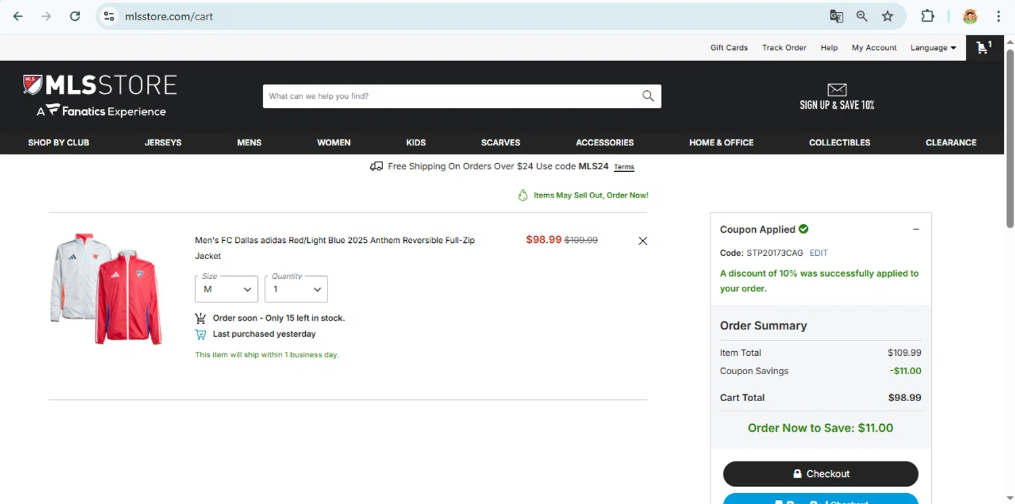Click the Checkout button
Image resolution: width=1015 pixels, height=504 pixels.
(821, 474)
